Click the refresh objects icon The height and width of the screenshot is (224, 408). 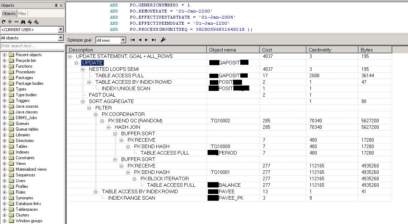[x=4, y=22]
